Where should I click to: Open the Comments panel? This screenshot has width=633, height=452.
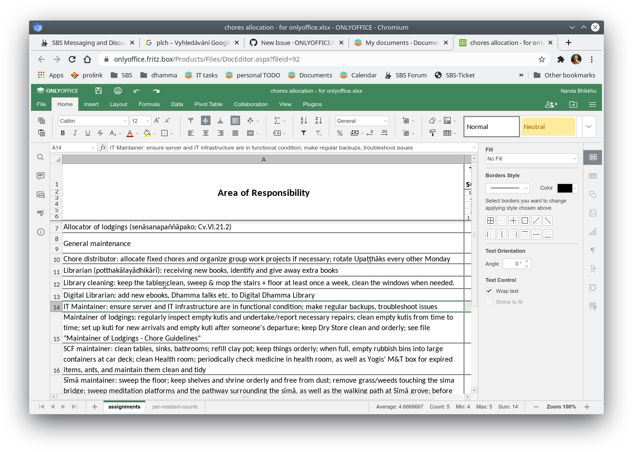pyautogui.click(x=41, y=176)
